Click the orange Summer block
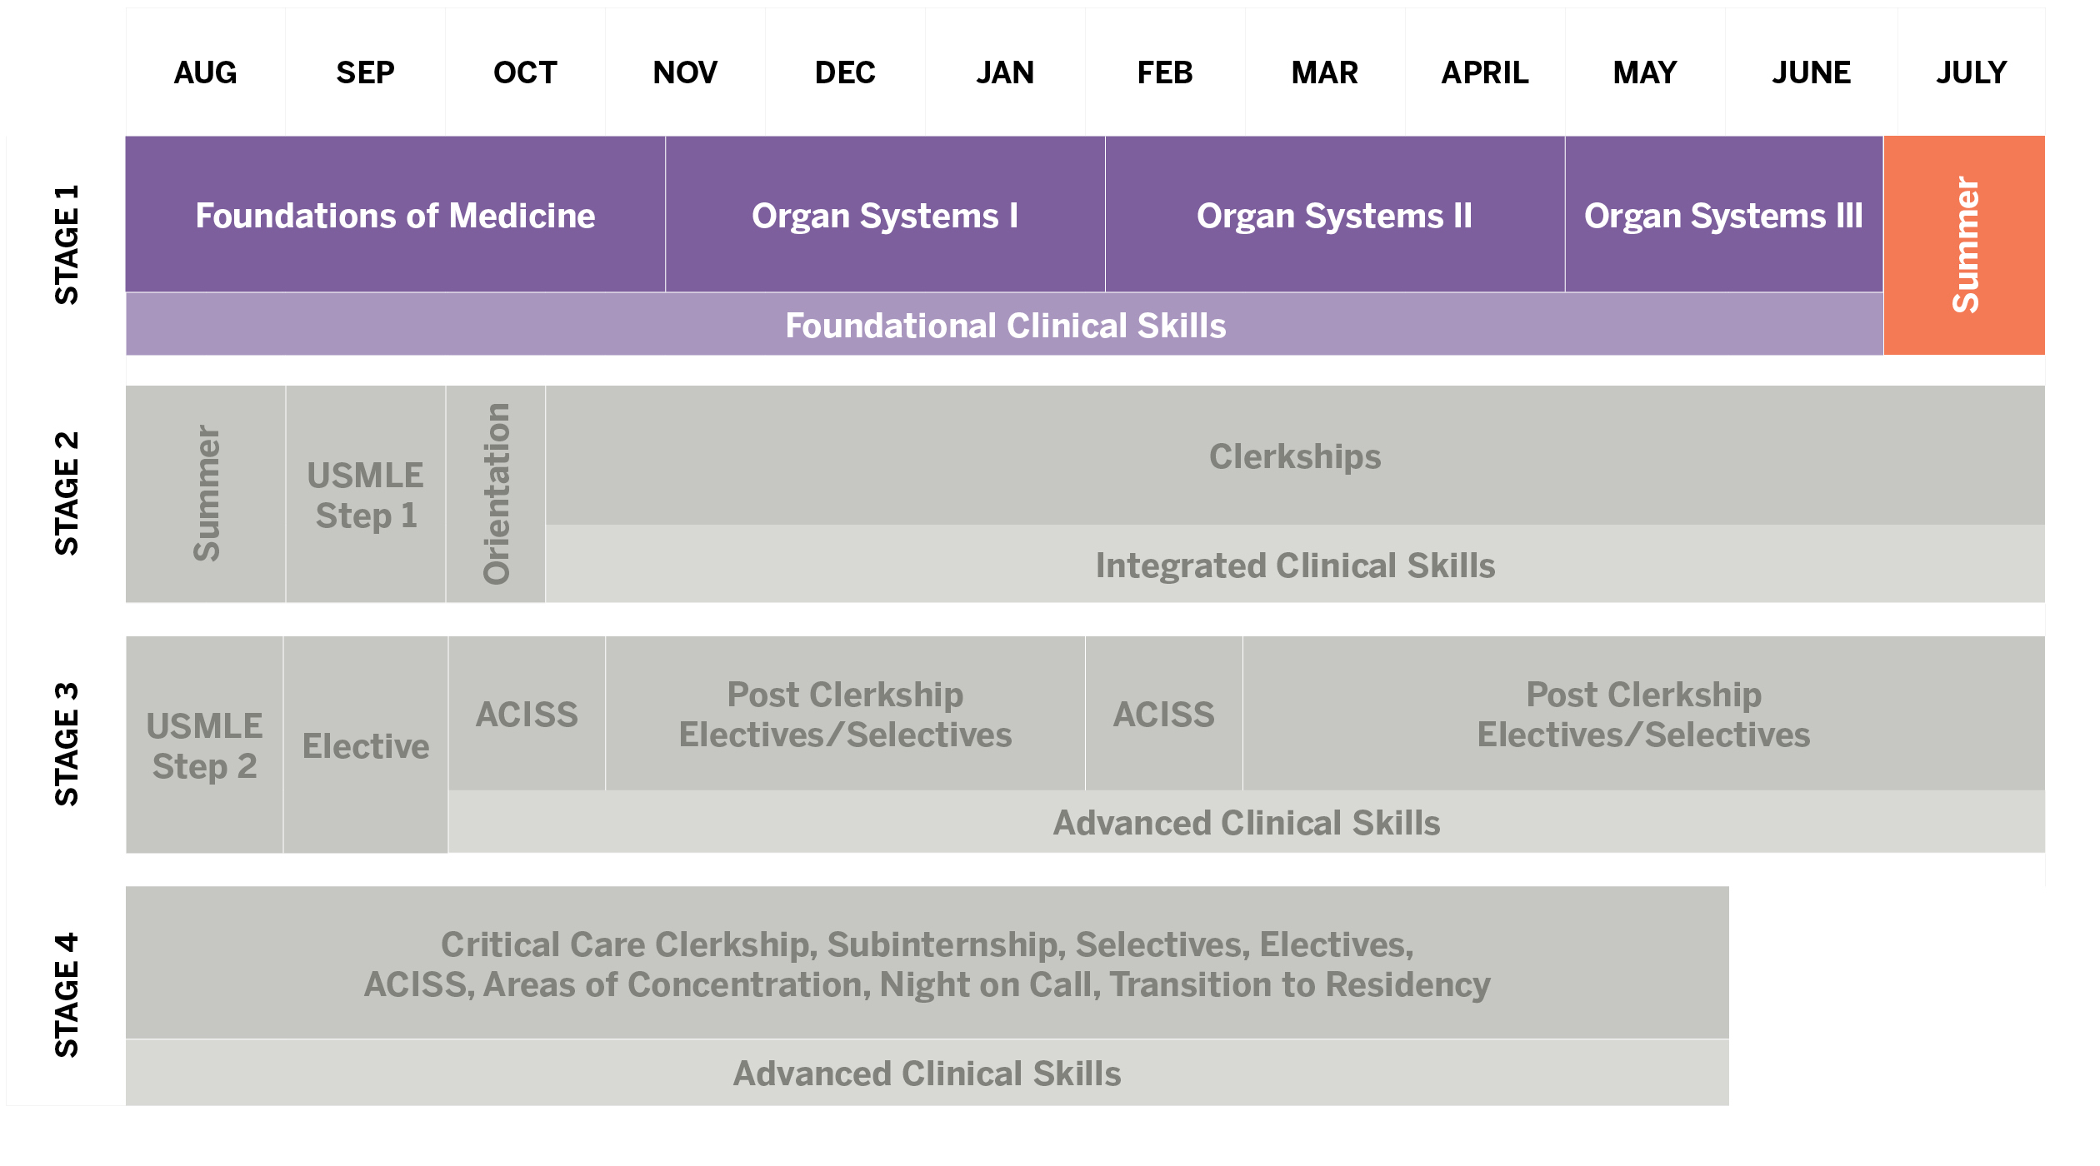This screenshot has width=2100, height=1166. click(1964, 246)
